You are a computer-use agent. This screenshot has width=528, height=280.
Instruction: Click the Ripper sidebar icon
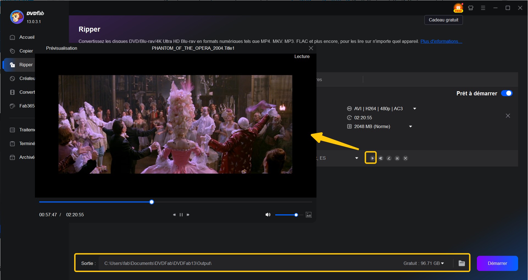12,65
